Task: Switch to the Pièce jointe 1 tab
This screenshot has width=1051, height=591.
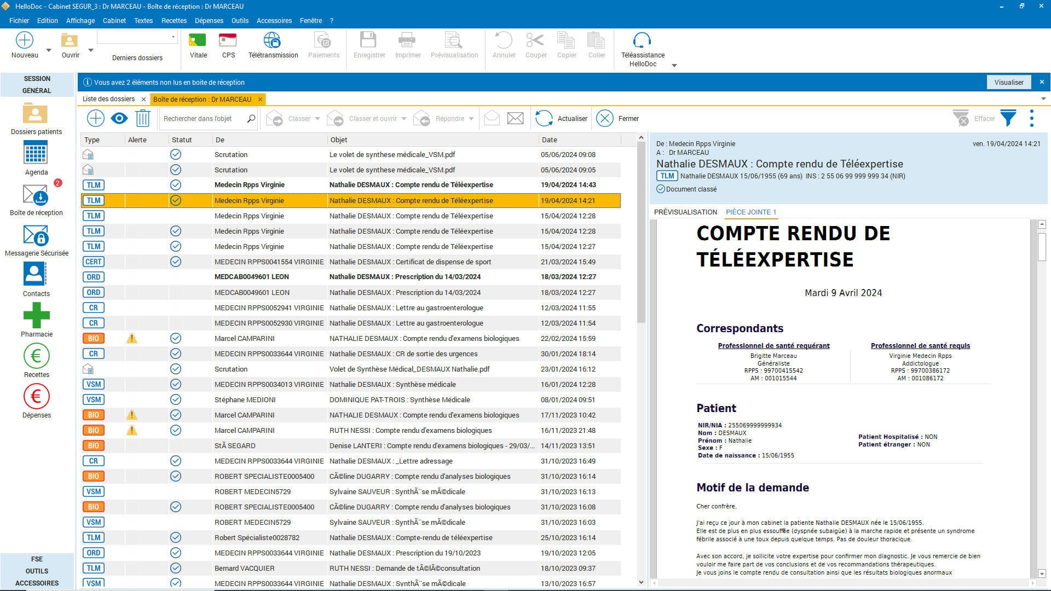Action: 751,212
